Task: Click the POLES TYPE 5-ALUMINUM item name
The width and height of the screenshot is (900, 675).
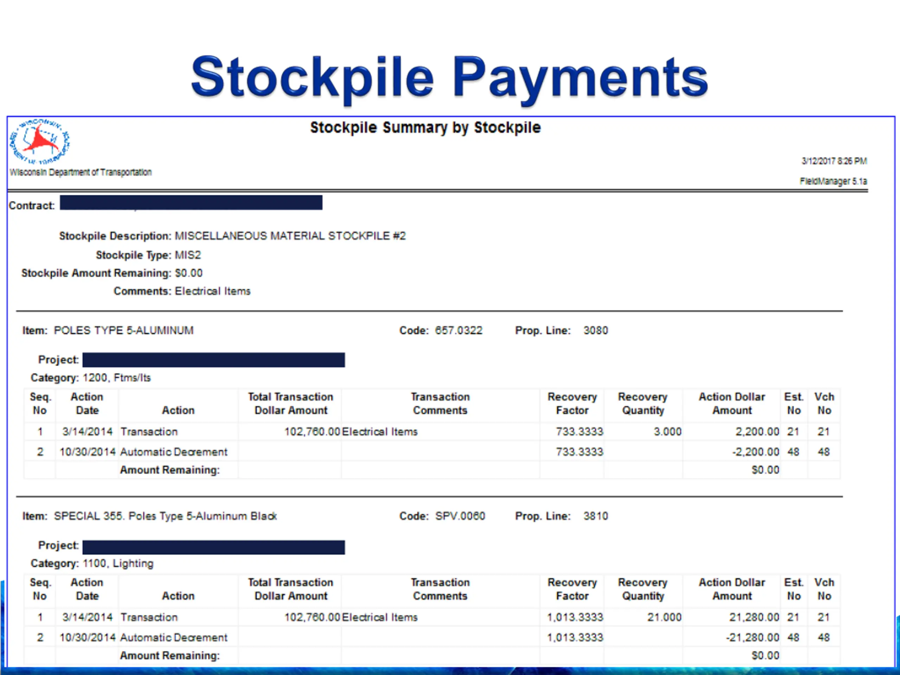Action: (x=124, y=330)
